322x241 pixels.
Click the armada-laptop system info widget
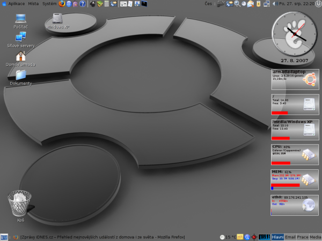(x=295, y=79)
